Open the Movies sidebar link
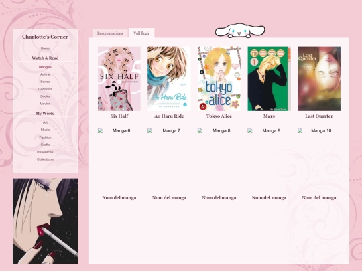 click(x=45, y=104)
